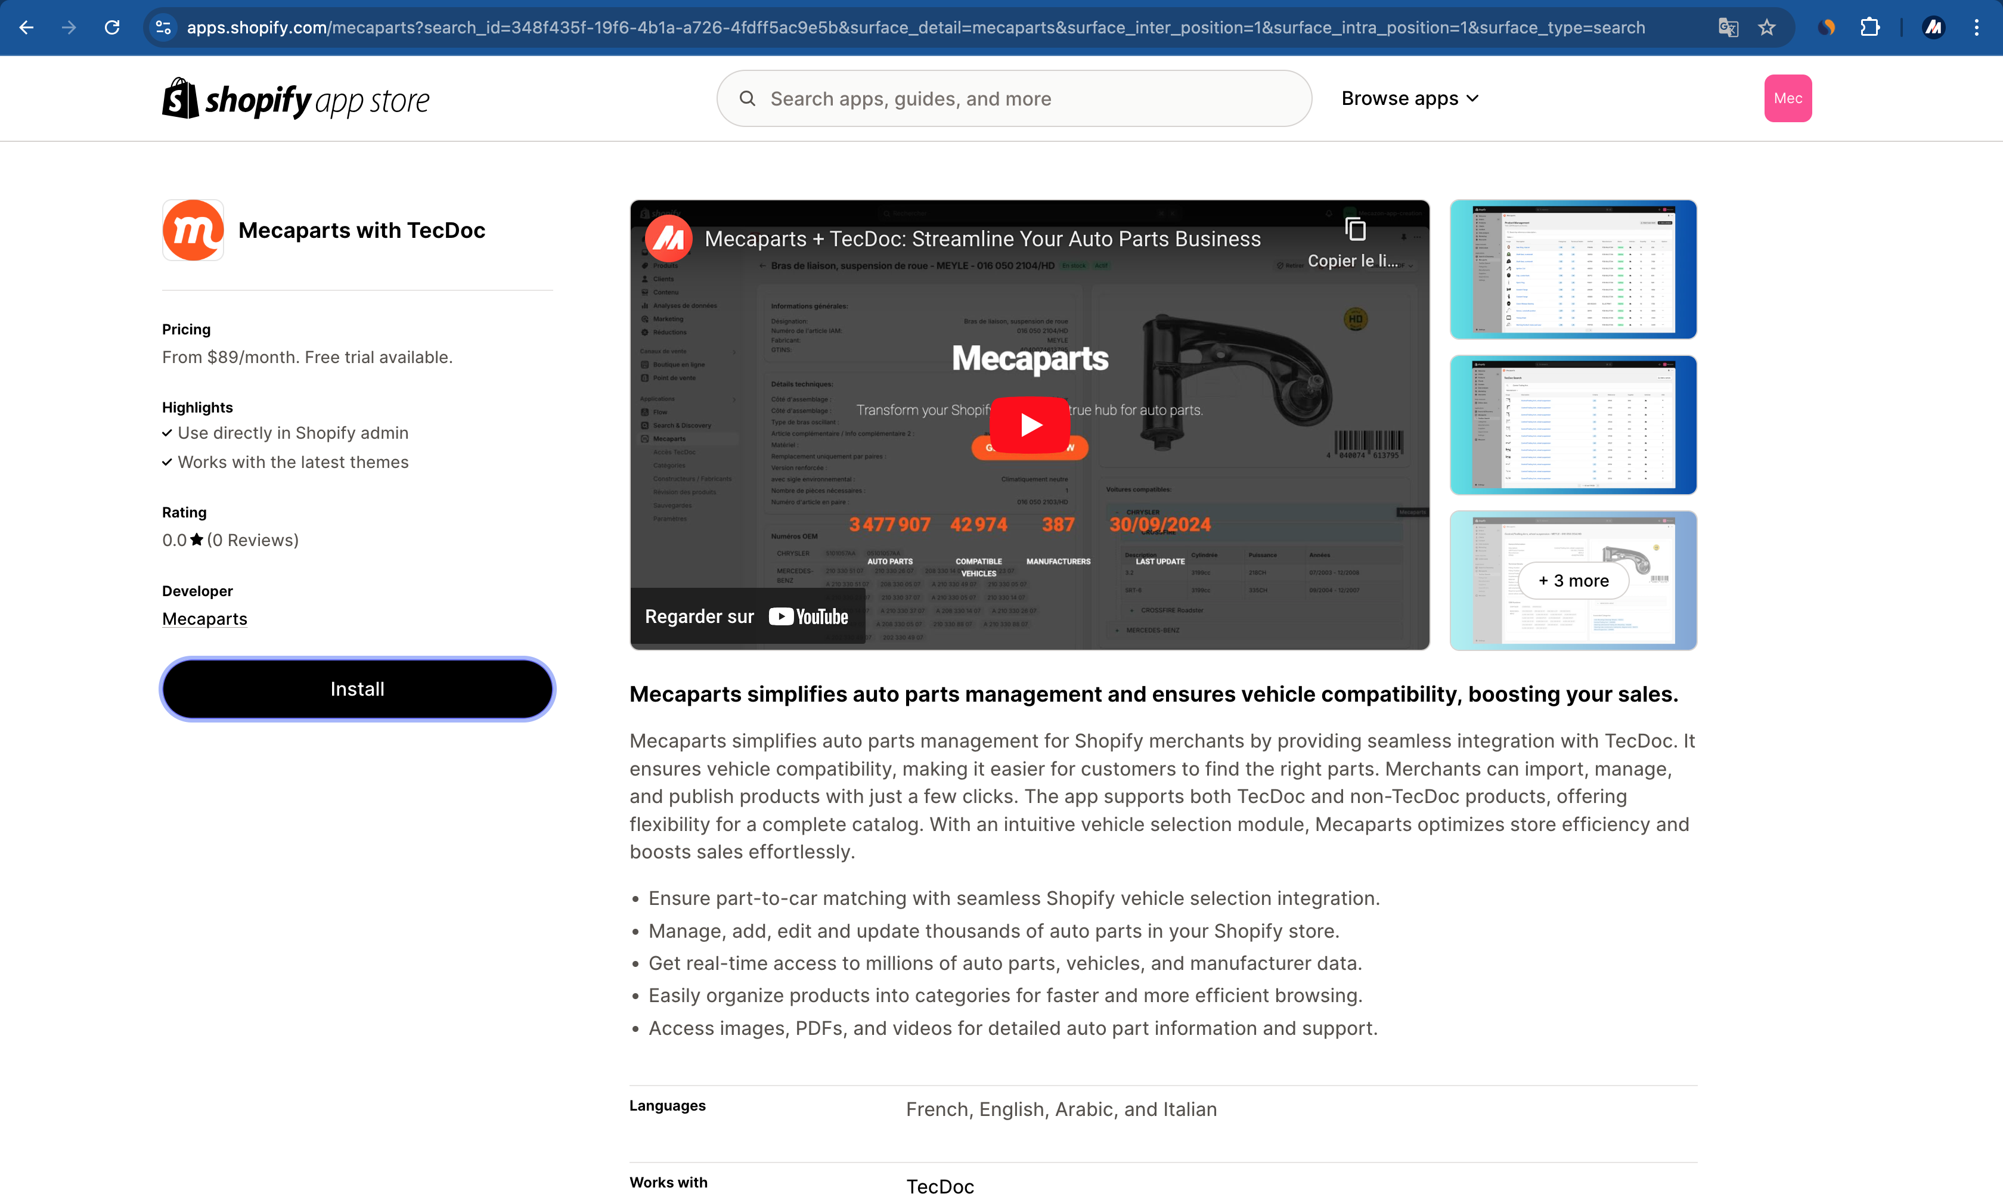Watch video on YouTube

[x=746, y=616]
